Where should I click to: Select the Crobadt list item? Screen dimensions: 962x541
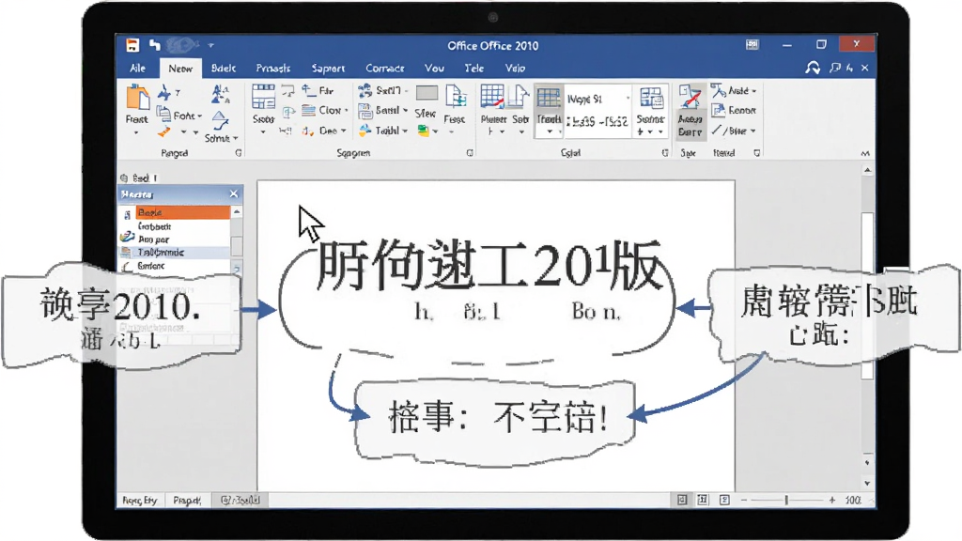(x=155, y=226)
